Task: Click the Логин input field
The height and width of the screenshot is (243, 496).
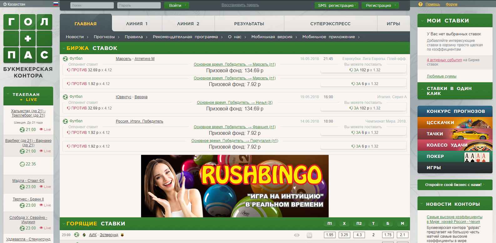Action: coord(92,5)
